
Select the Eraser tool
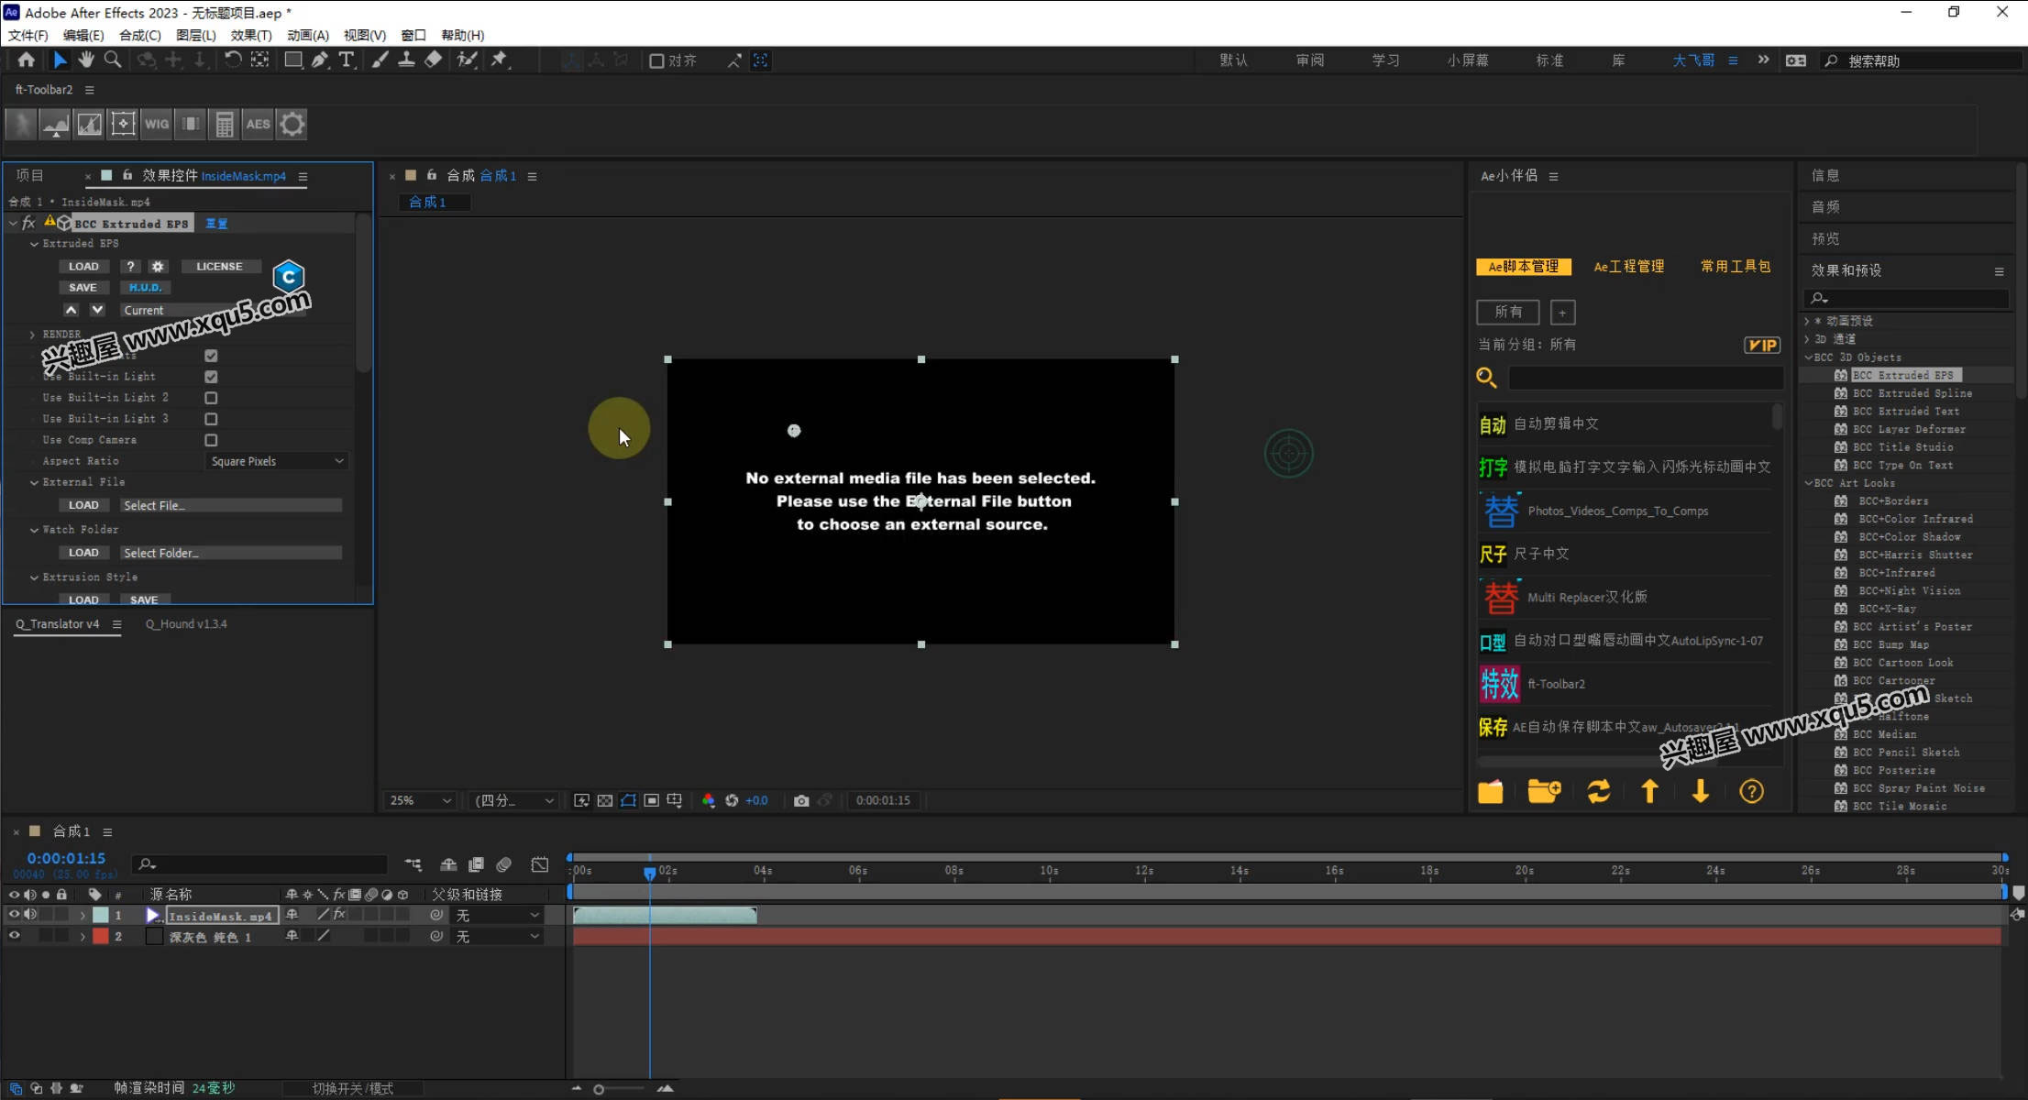point(434,60)
